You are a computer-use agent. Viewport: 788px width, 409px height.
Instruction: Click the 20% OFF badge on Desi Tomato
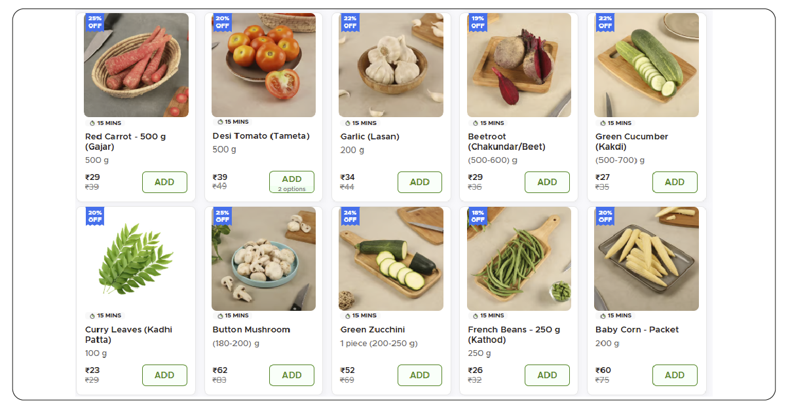coord(223,22)
